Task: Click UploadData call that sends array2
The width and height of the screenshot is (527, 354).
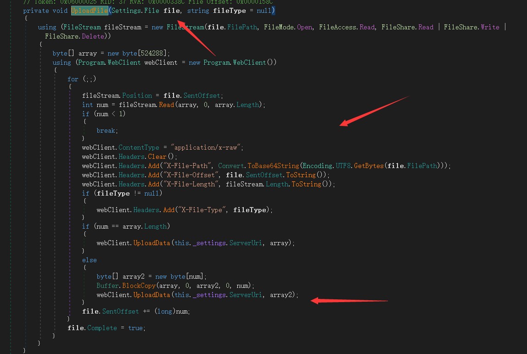Action: pos(151,295)
